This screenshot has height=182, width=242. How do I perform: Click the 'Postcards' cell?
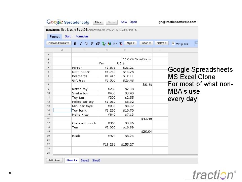[x=85, y=76]
